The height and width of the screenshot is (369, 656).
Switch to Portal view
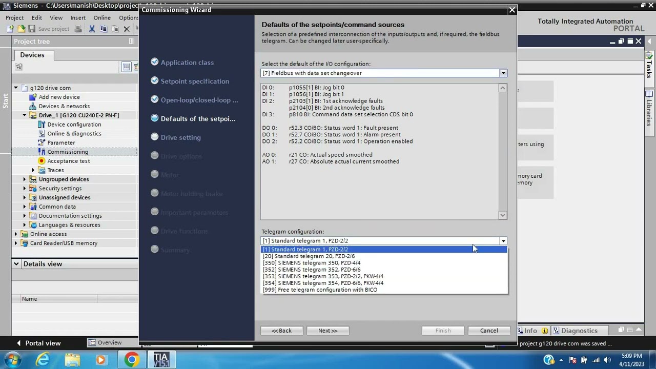pyautogui.click(x=39, y=343)
